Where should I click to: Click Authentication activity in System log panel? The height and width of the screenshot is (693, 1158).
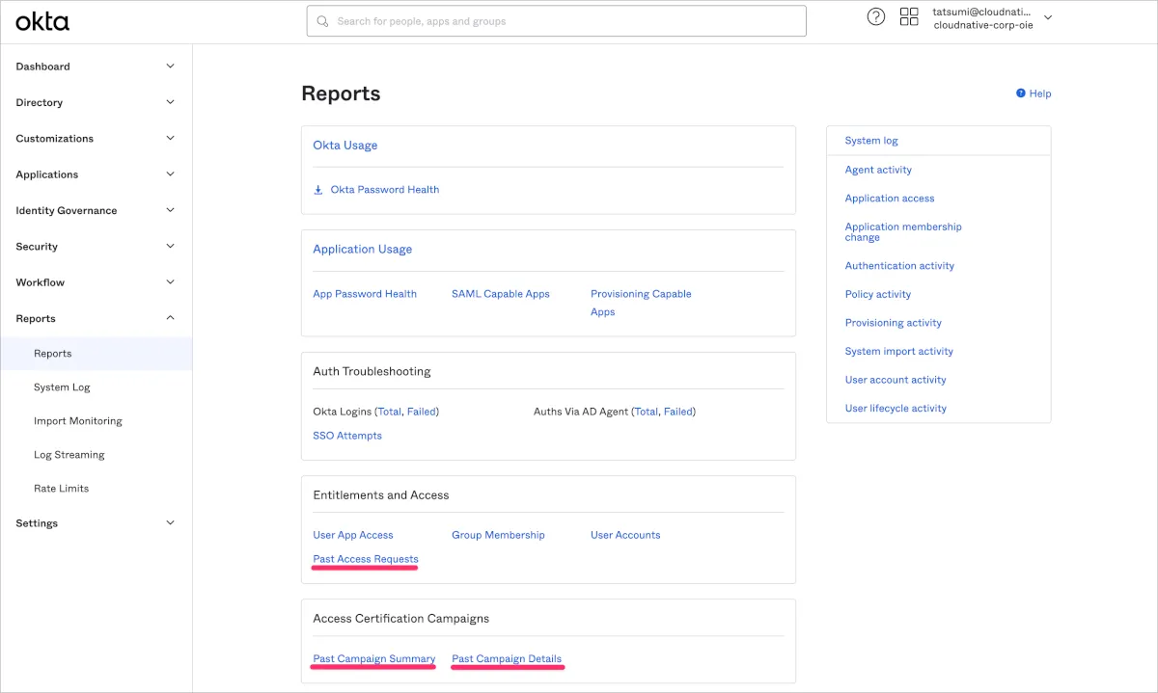pos(899,266)
